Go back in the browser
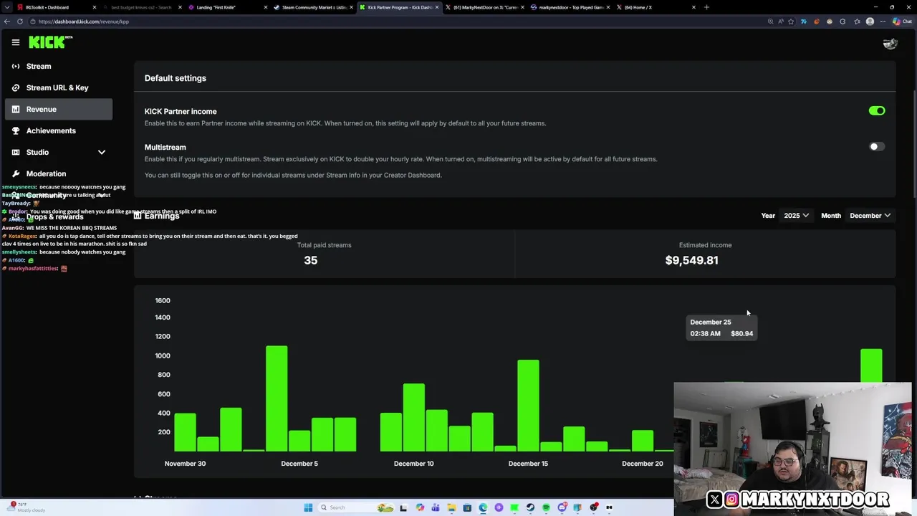The height and width of the screenshot is (516, 917). pos(7,21)
